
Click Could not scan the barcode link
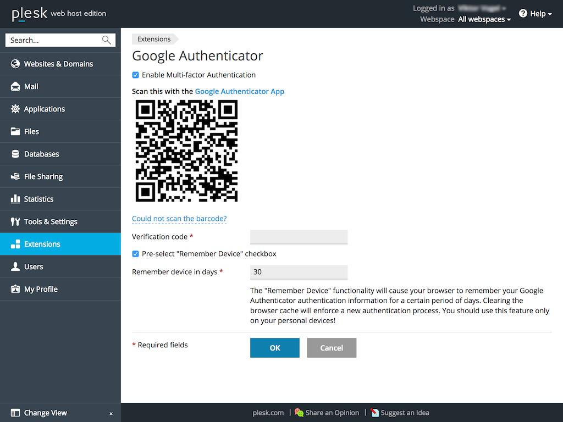[179, 218]
